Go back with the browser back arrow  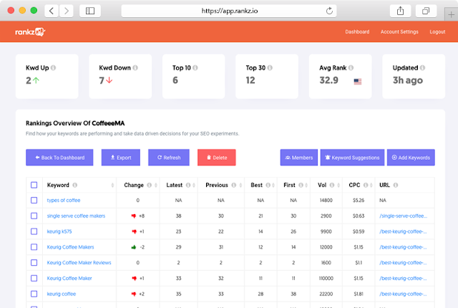pyautogui.click(x=52, y=11)
